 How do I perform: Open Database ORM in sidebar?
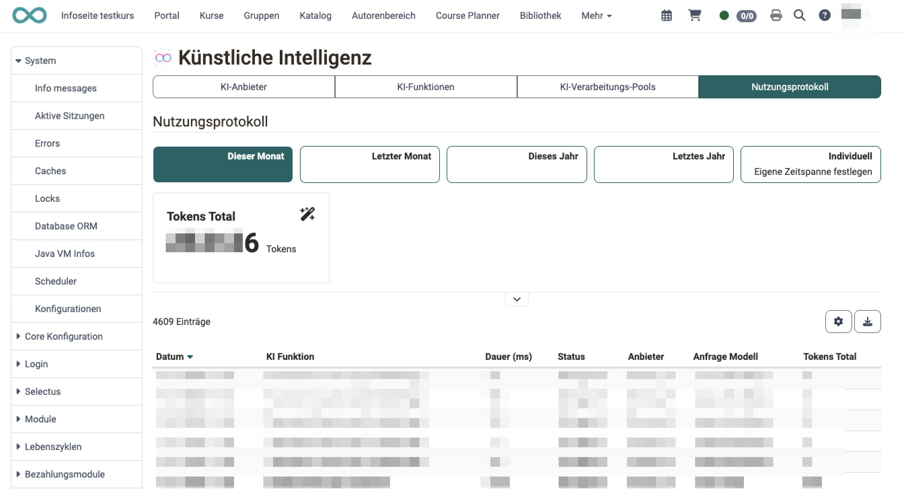point(77,226)
